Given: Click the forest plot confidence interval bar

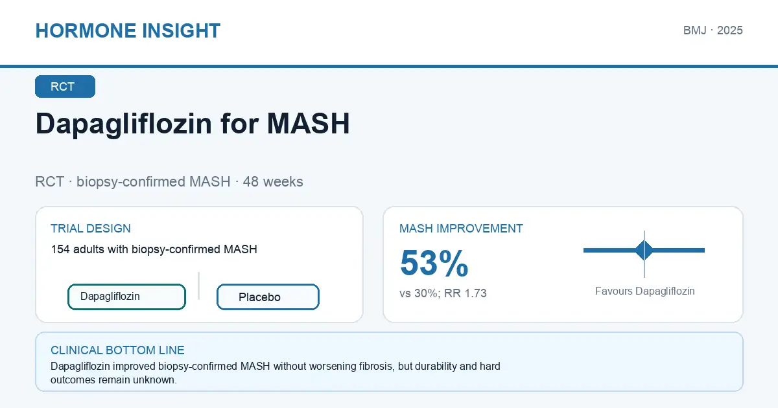Looking at the screenshot, I should (x=644, y=250).
